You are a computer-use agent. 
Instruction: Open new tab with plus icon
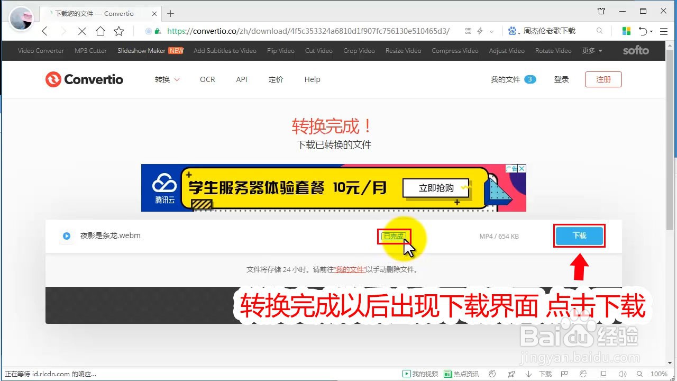pos(170,14)
